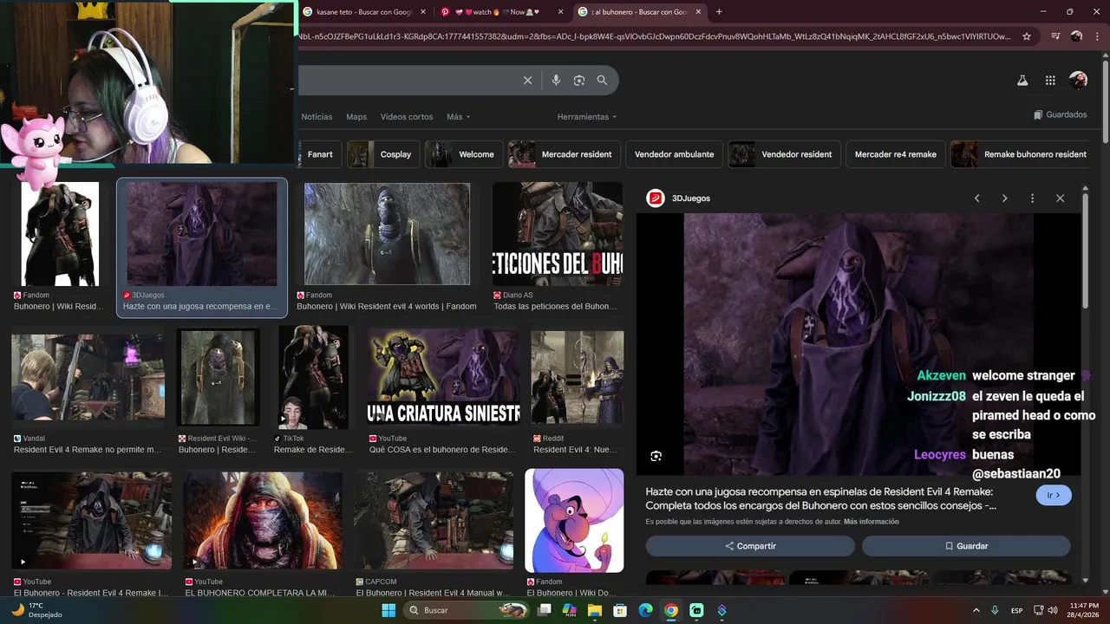Open the Windows Start menu
1110x624 pixels.
(388, 610)
